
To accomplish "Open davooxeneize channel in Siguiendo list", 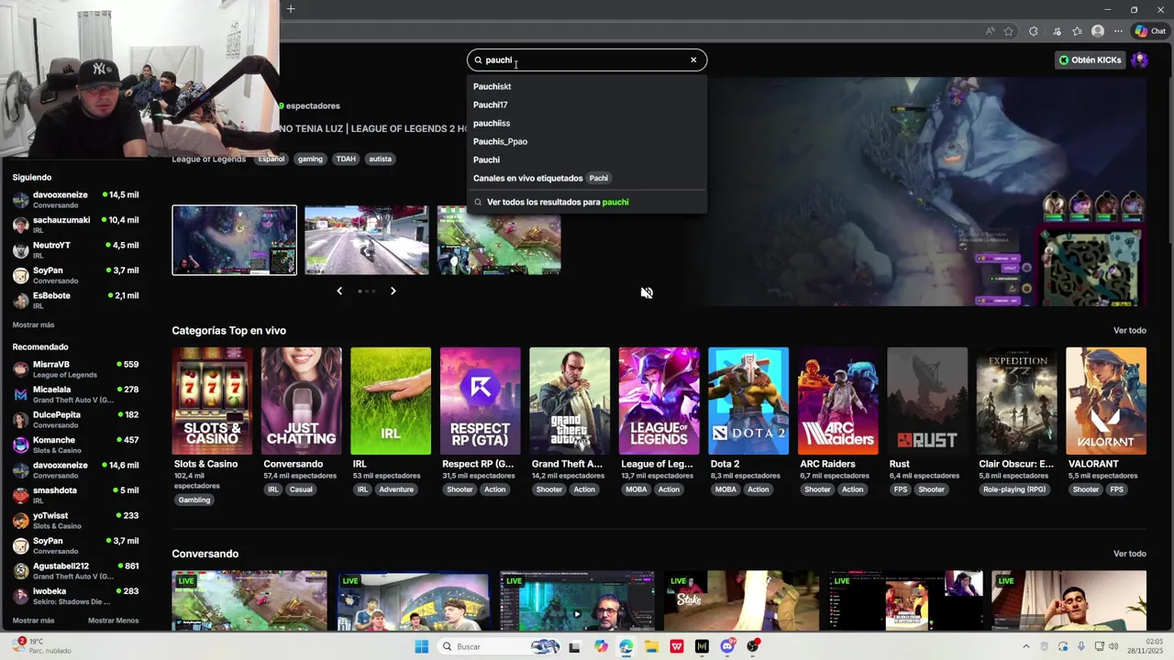I will 76,199.
